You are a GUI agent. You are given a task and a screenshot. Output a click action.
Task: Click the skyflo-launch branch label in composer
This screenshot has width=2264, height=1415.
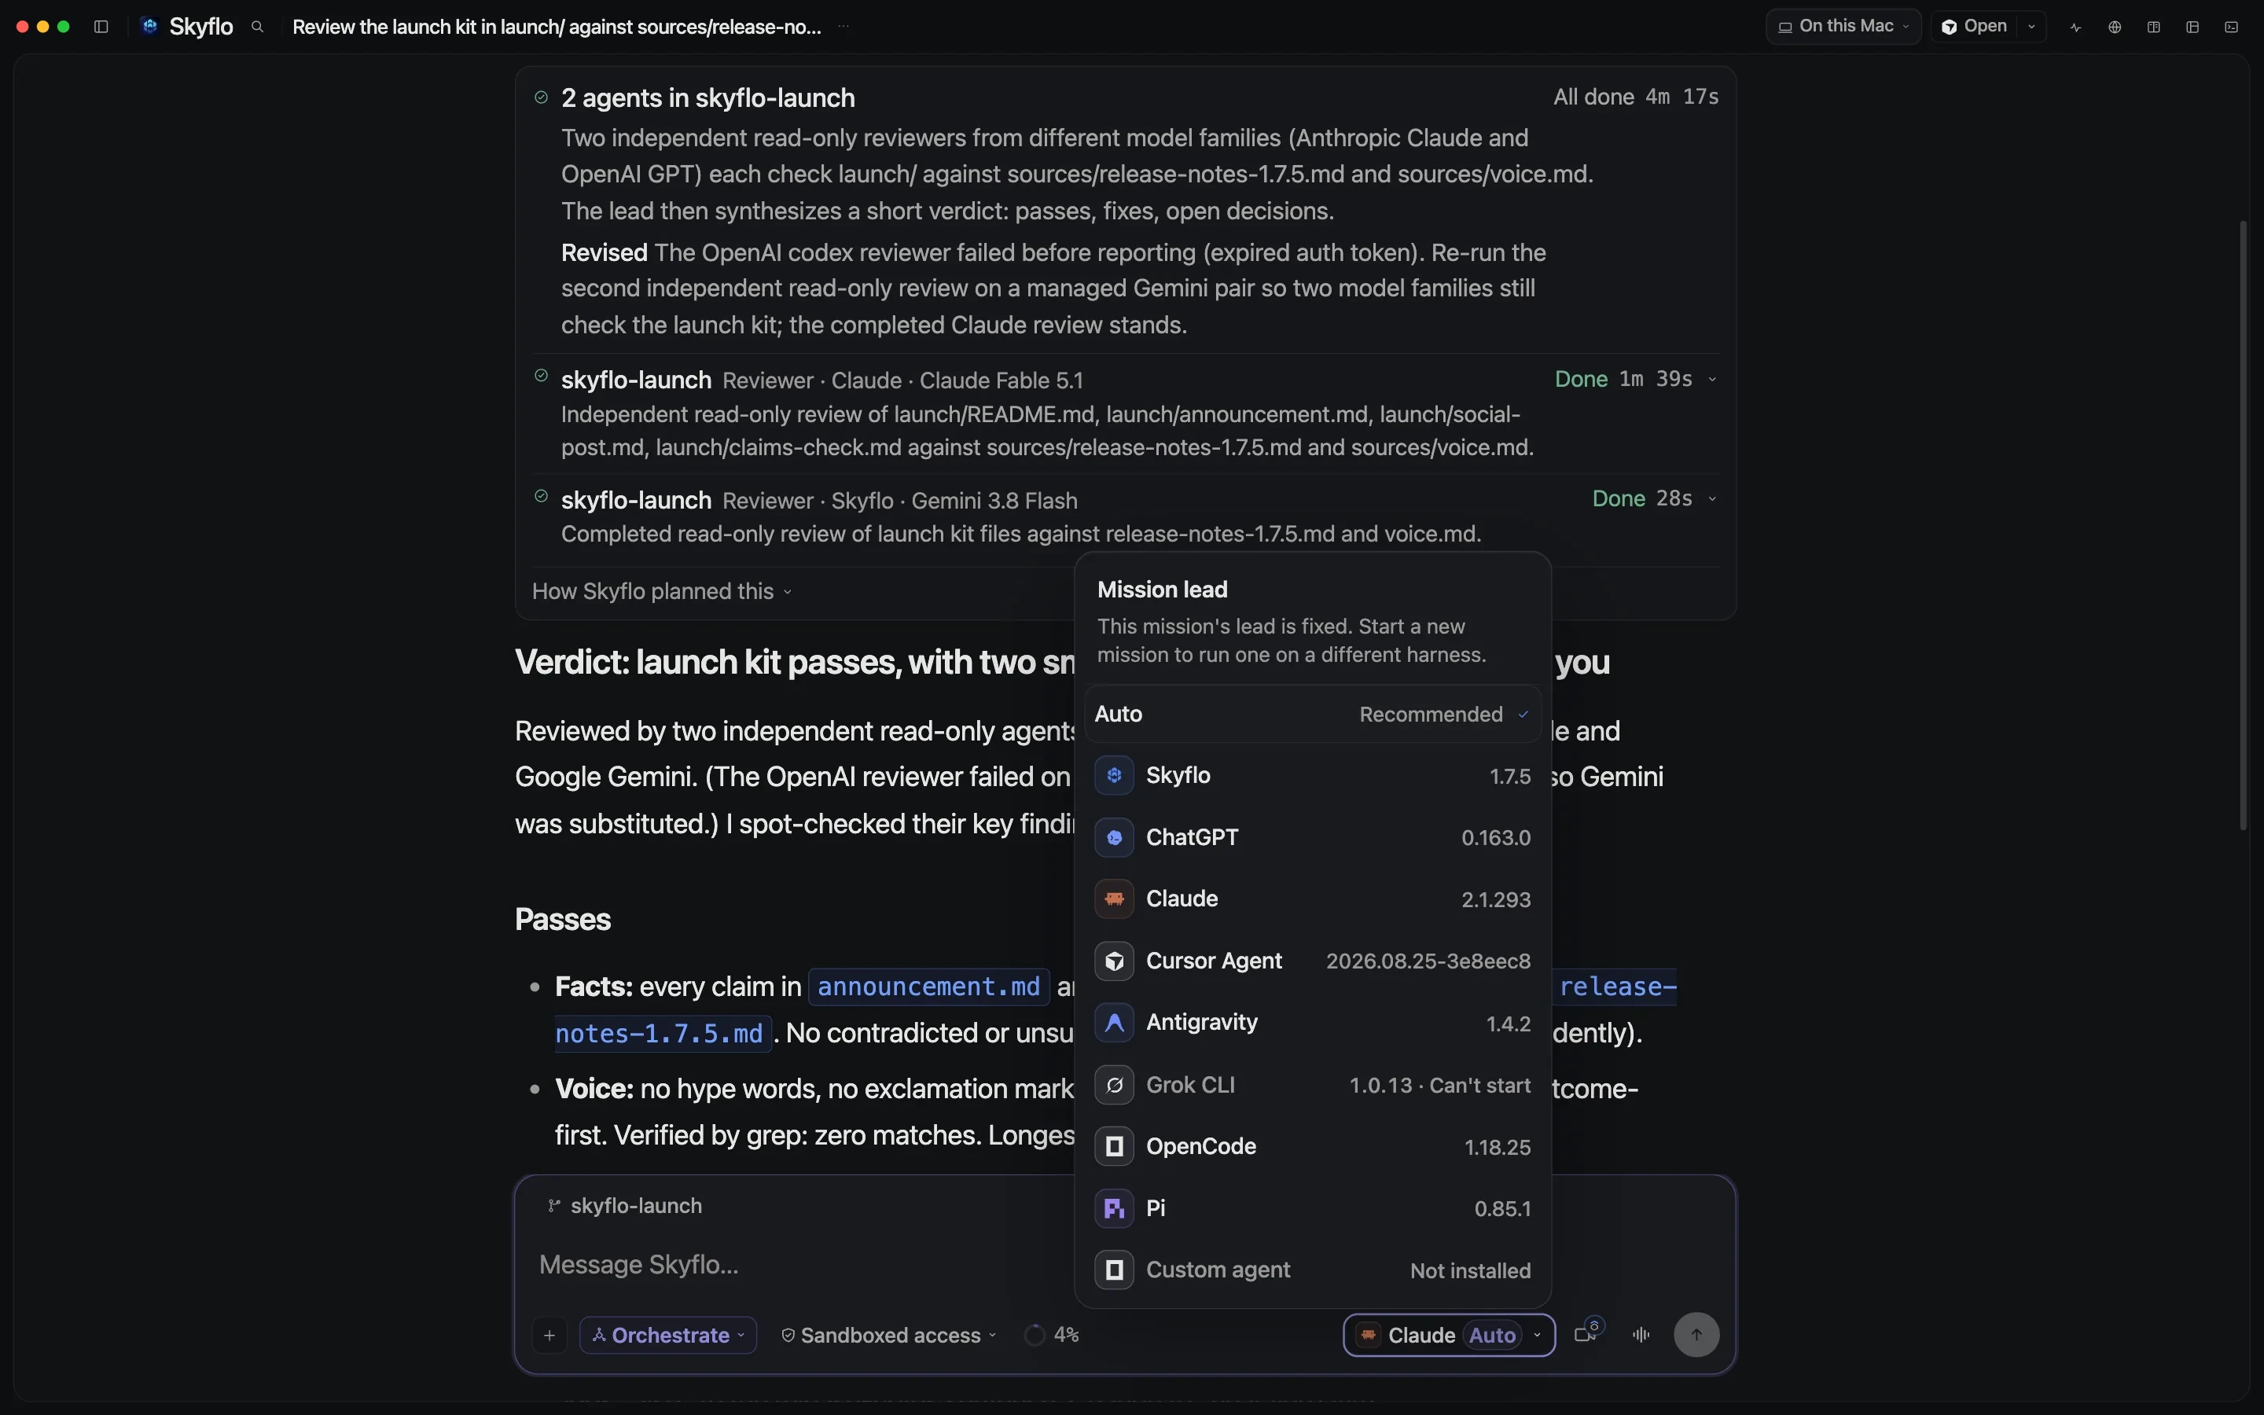(x=636, y=1205)
